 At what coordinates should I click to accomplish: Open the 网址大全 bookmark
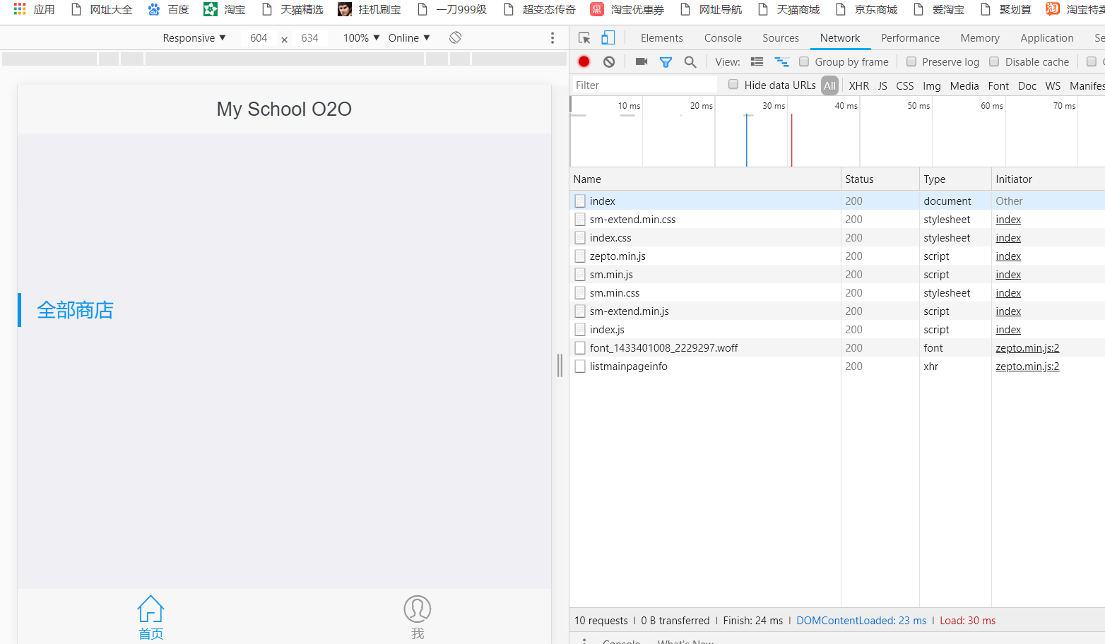[x=102, y=9]
